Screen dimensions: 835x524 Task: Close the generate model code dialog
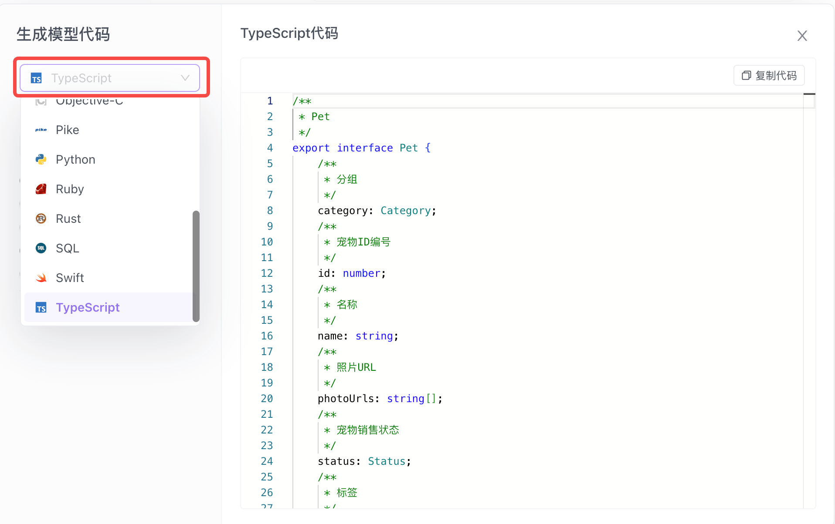click(x=802, y=36)
